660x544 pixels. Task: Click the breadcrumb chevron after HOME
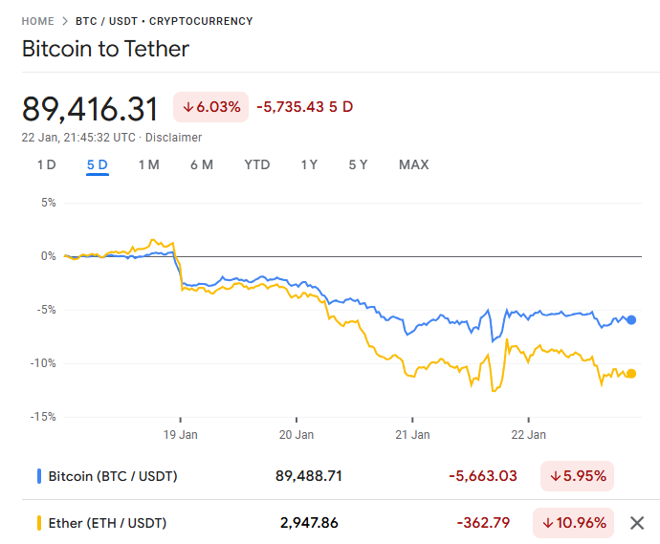65,21
